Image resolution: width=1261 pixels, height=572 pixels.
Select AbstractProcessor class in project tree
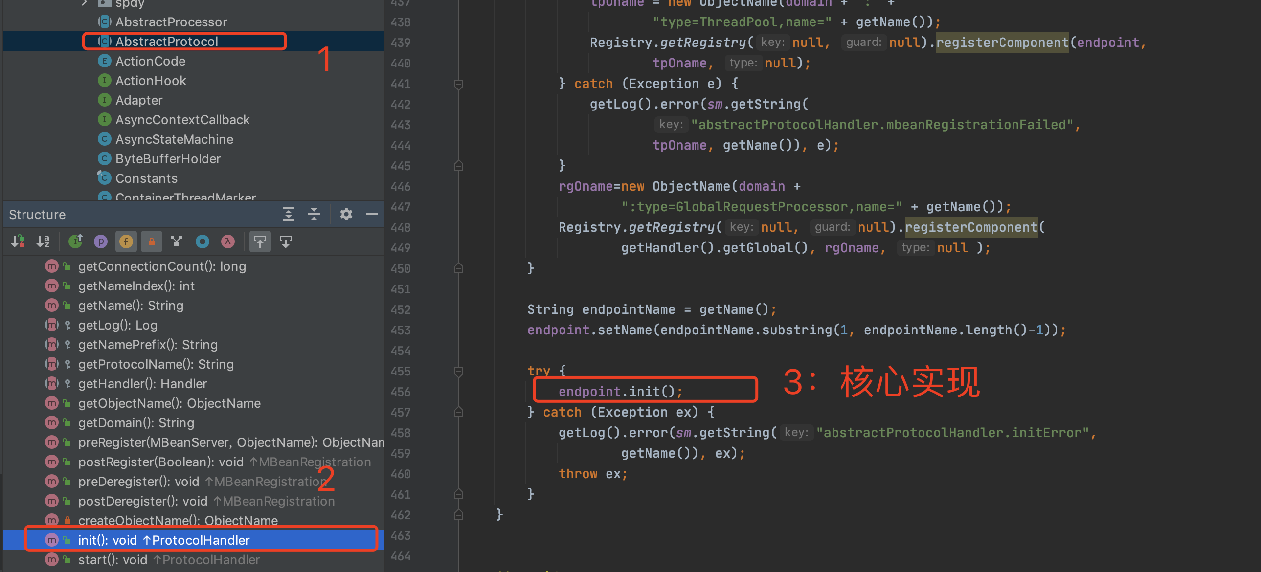(171, 22)
